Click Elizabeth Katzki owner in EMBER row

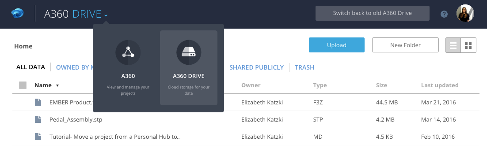click(x=262, y=102)
